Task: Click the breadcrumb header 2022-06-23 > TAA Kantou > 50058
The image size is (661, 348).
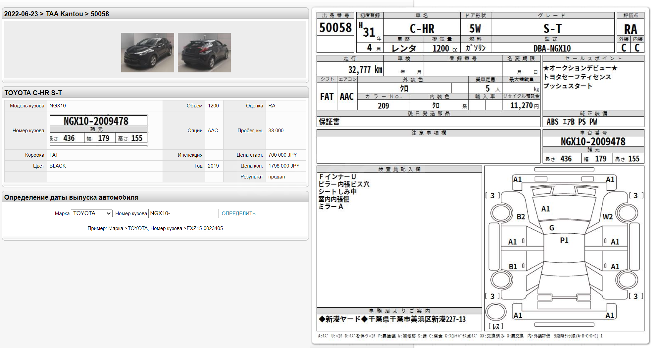Action: click(x=57, y=14)
